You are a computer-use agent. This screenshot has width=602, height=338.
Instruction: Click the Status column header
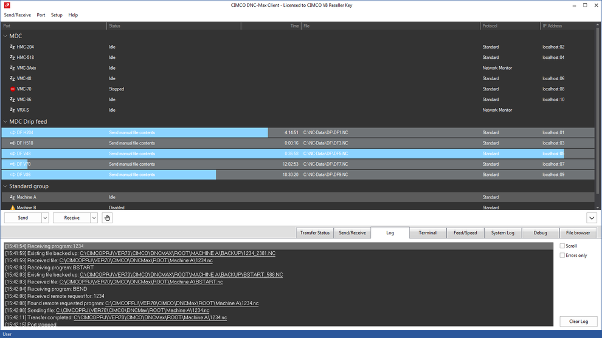click(173, 25)
